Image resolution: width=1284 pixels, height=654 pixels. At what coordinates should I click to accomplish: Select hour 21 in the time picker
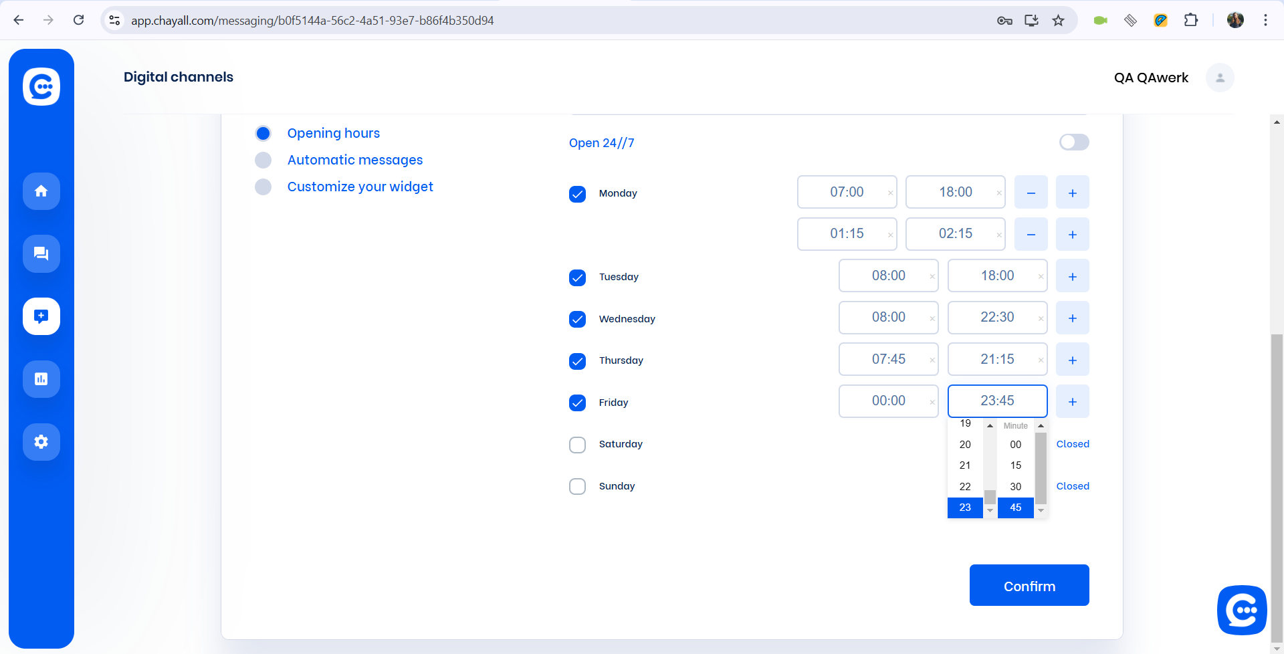pos(965,465)
